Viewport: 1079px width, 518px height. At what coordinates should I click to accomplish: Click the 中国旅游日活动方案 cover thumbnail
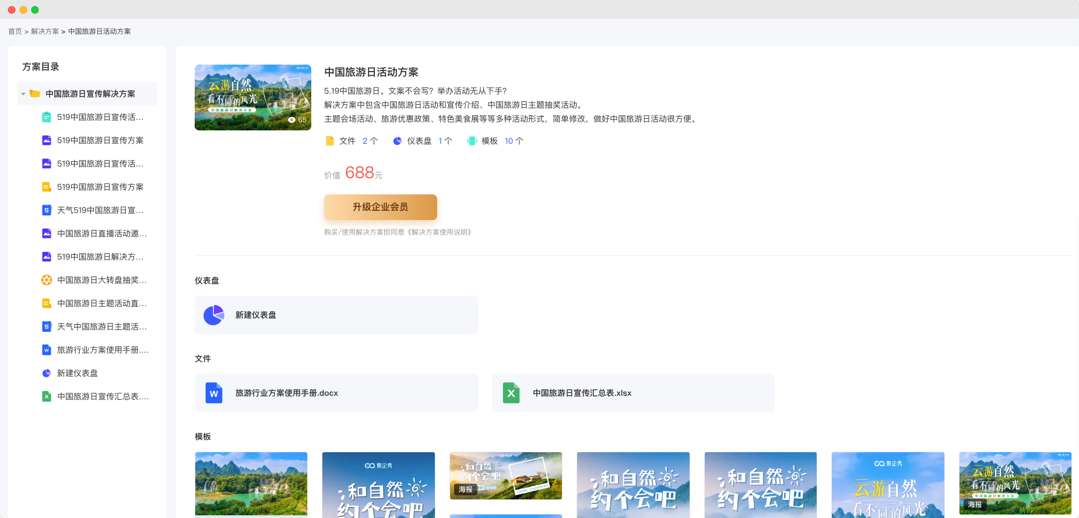coord(253,97)
